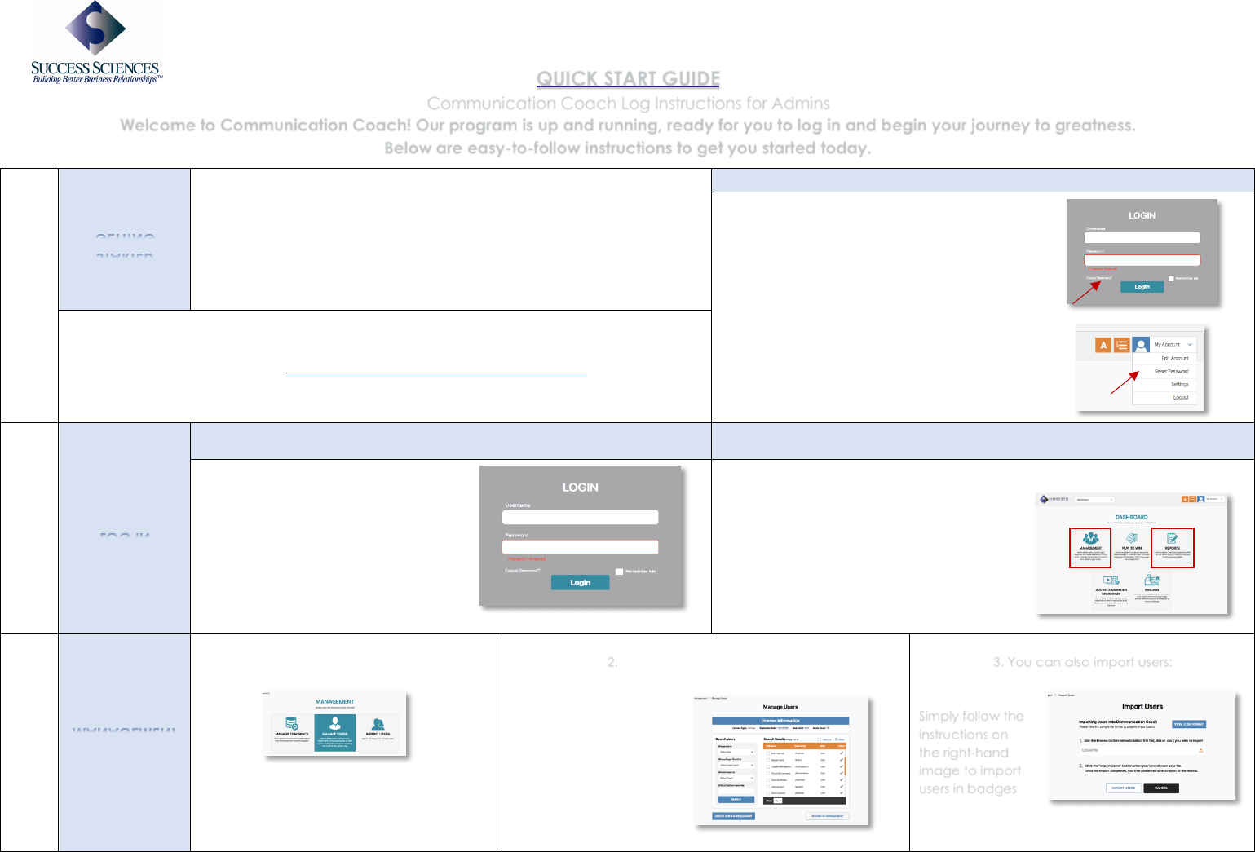Click the Success Sciences logo at page top
The image size is (1255, 852).
point(96,43)
